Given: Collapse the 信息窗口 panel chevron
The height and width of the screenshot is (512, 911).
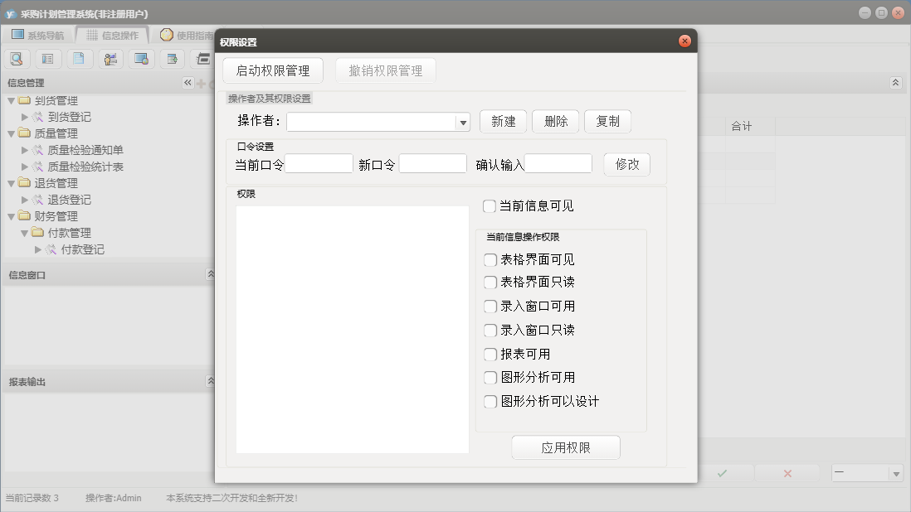Looking at the screenshot, I should coord(210,273).
